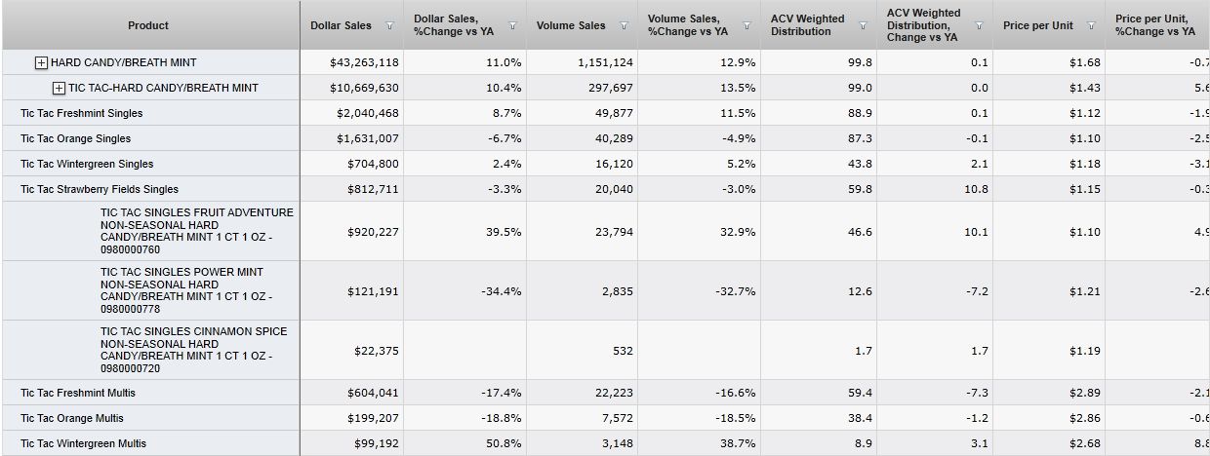Open ACV Weighted Distribution filter icon

[863, 26]
